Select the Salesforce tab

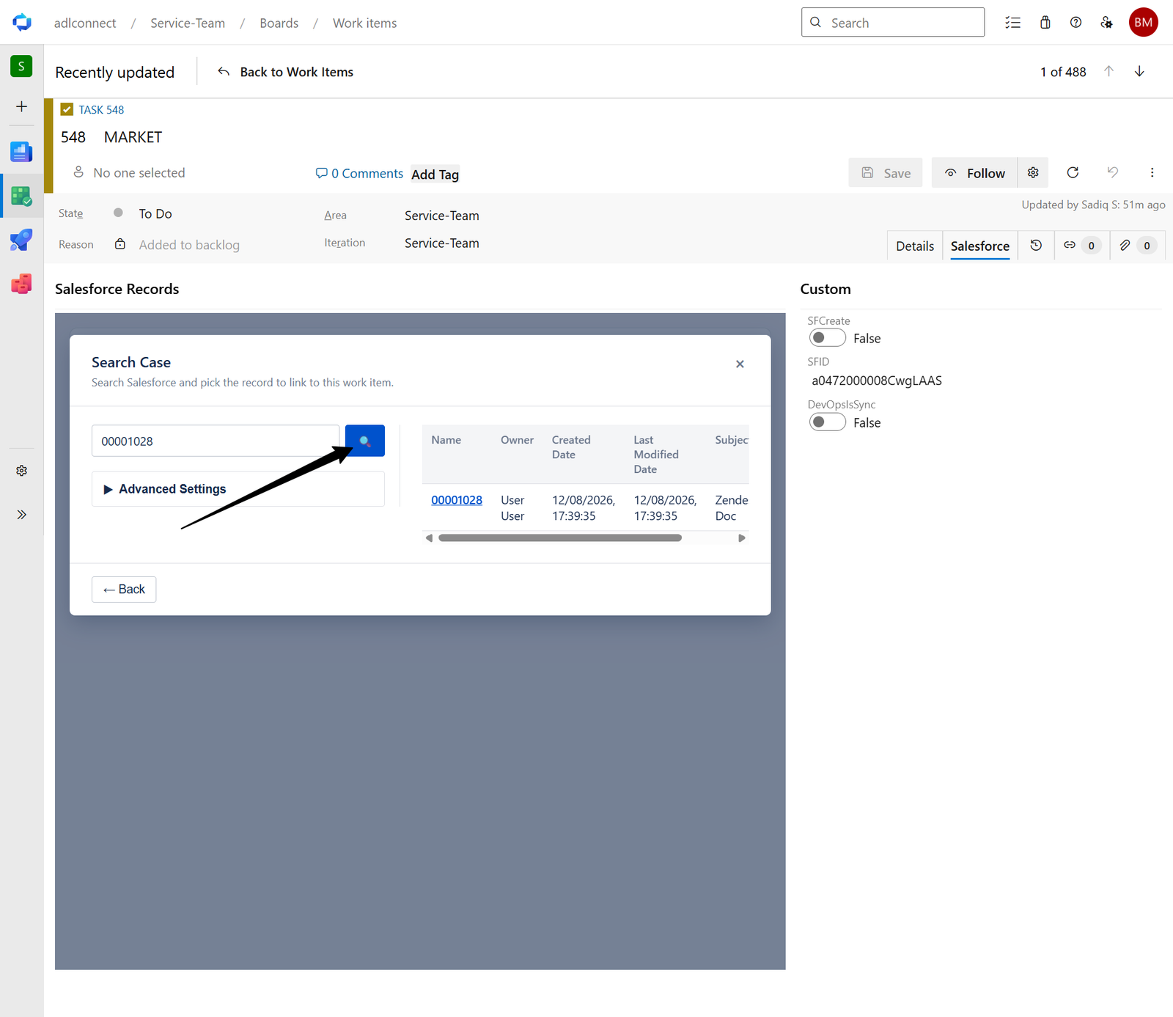pos(980,246)
